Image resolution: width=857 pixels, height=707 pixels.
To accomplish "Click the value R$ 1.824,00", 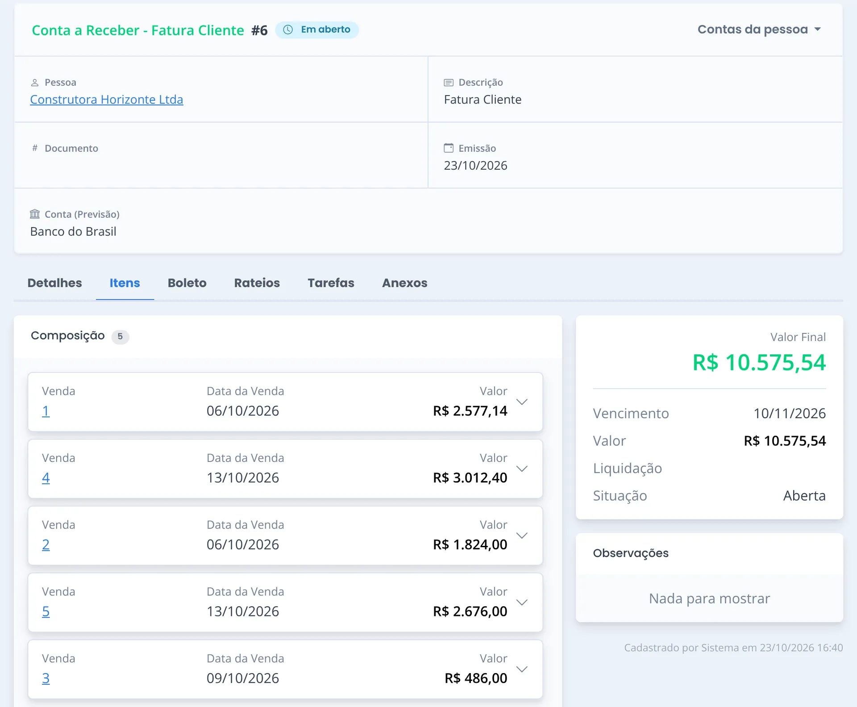I will point(470,545).
